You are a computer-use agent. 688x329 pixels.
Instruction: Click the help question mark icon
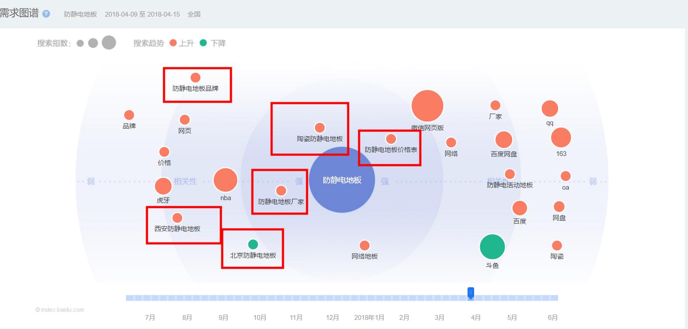[x=46, y=14]
